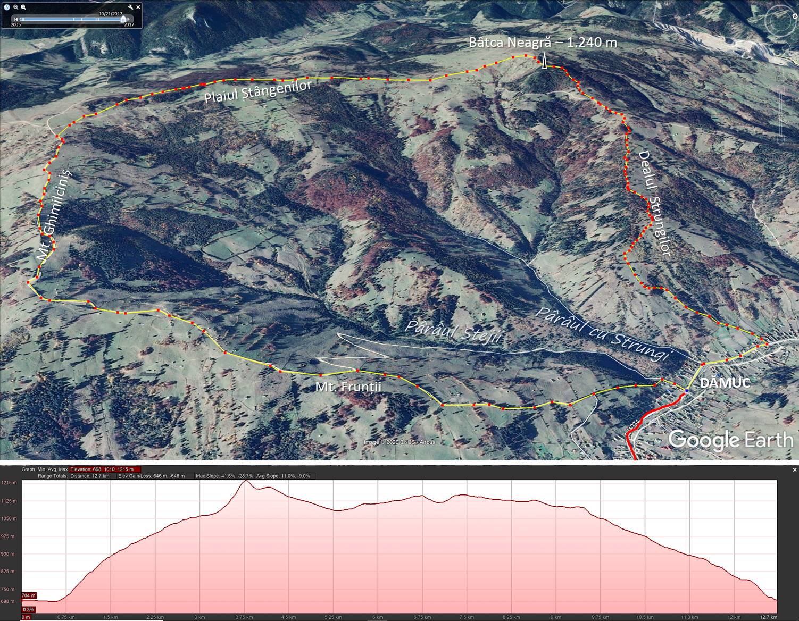Close the historical imagery time slider
Screen dimensions: 799x621
(138, 7)
